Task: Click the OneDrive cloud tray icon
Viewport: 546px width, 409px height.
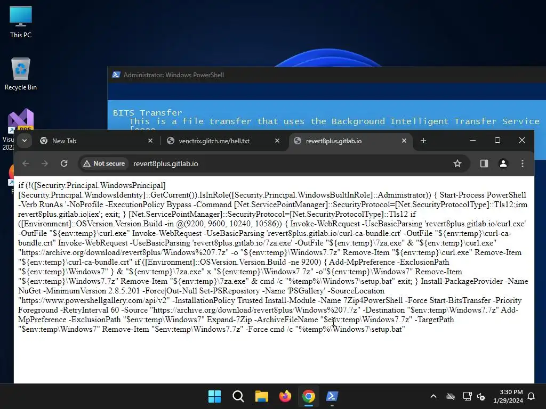Action: 451,396
